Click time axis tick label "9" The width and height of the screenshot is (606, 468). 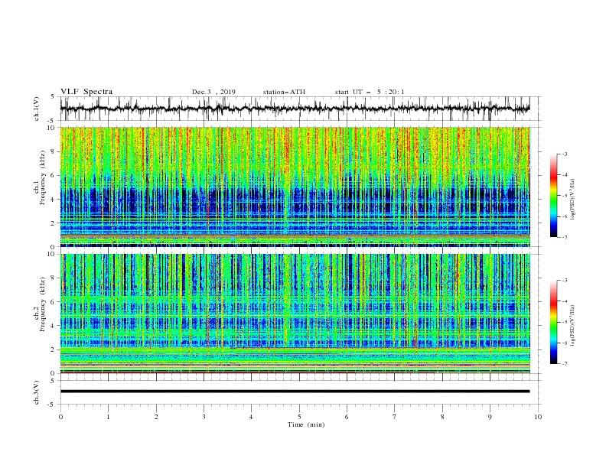[x=490, y=417]
